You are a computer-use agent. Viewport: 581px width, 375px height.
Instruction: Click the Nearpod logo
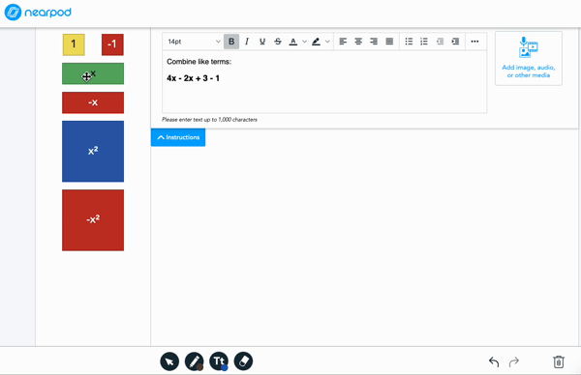38,13
